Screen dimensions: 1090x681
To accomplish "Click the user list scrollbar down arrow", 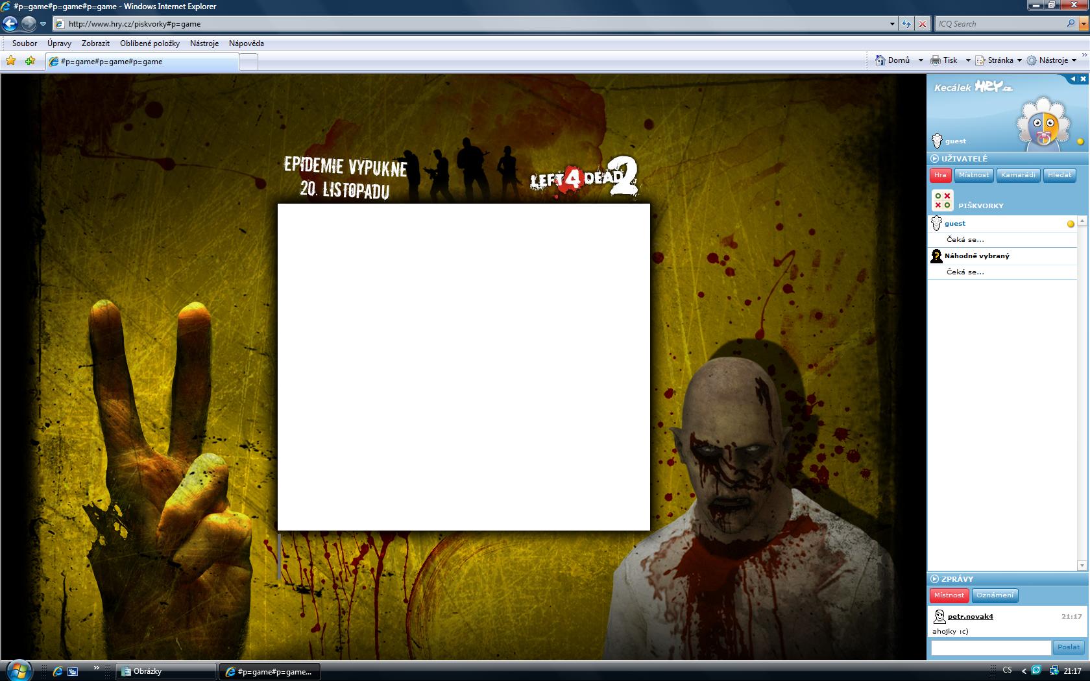I will pyautogui.click(x=1082, y=566).
